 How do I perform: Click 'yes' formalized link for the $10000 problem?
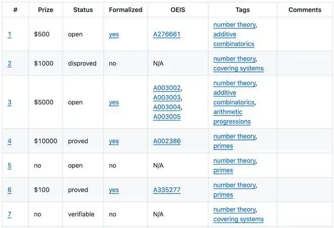(x=114, y=141)
